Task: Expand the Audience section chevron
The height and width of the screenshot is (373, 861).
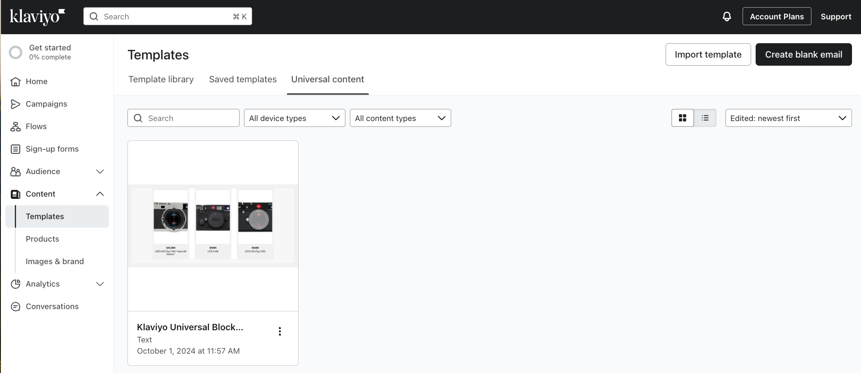Action: tap(100, 171)
